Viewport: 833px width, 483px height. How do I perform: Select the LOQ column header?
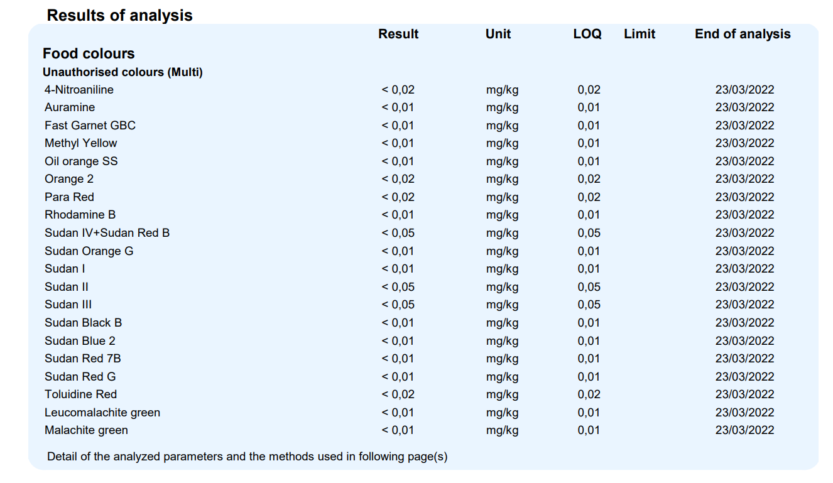point(587,34)
